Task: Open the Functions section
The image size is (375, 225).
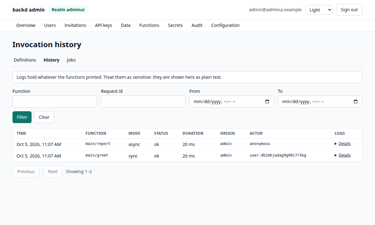Action: click(x=149, y=25)
